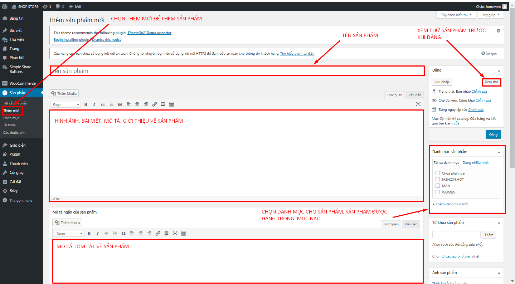Screen dimensions: 515x284
Task: Collapse Mô tả ngắn của sản phẩm panel
Action: click(x=418, y=212)
